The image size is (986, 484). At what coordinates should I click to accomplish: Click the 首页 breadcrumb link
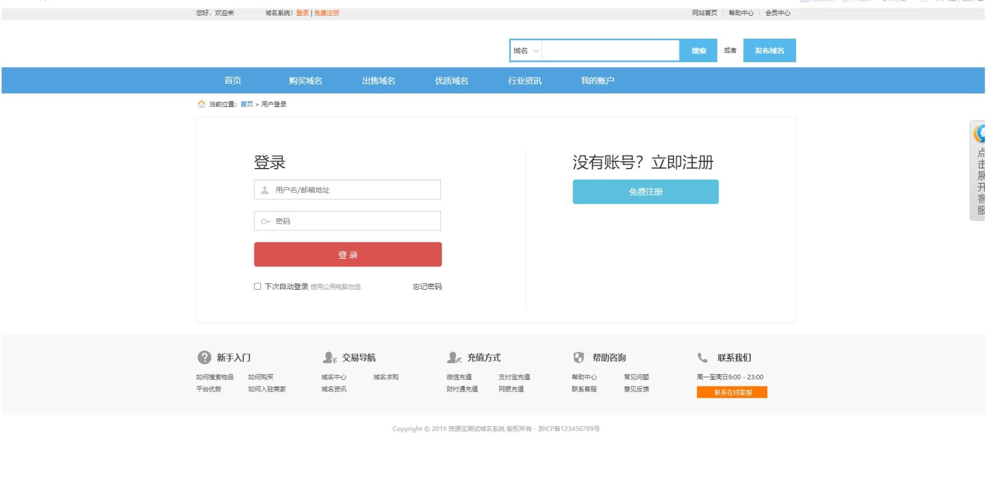click(x=247, y=104)
